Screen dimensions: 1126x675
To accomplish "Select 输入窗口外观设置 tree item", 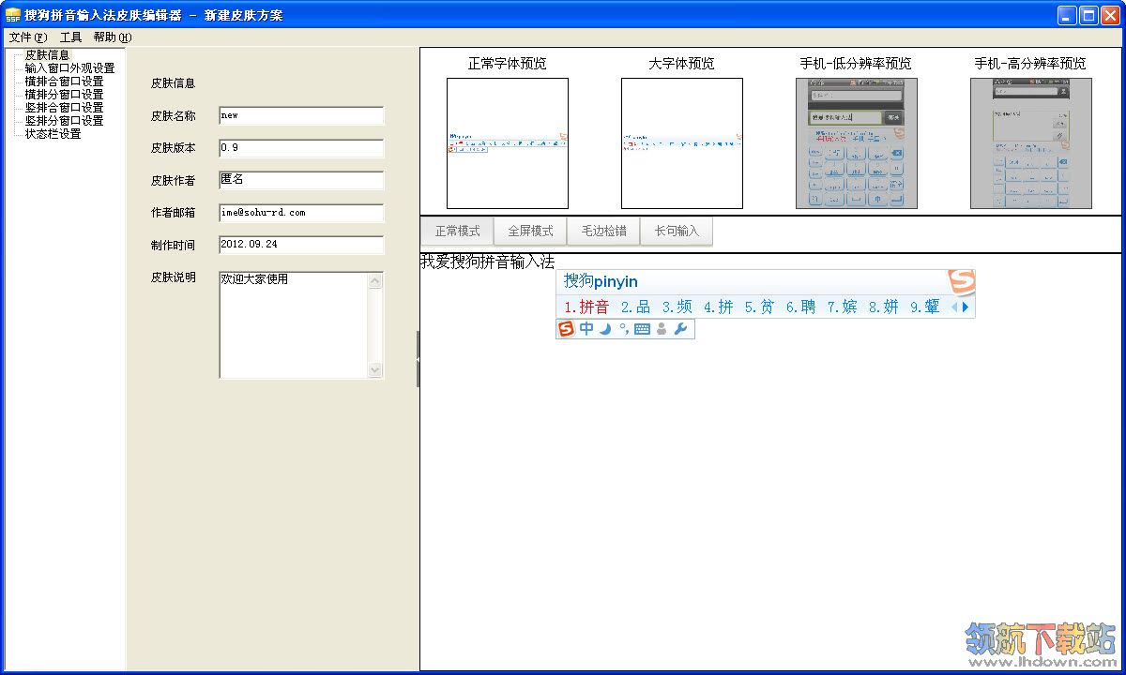I will 69,68.
